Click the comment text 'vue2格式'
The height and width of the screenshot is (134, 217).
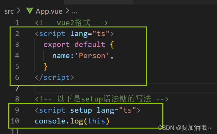[74, 23]
